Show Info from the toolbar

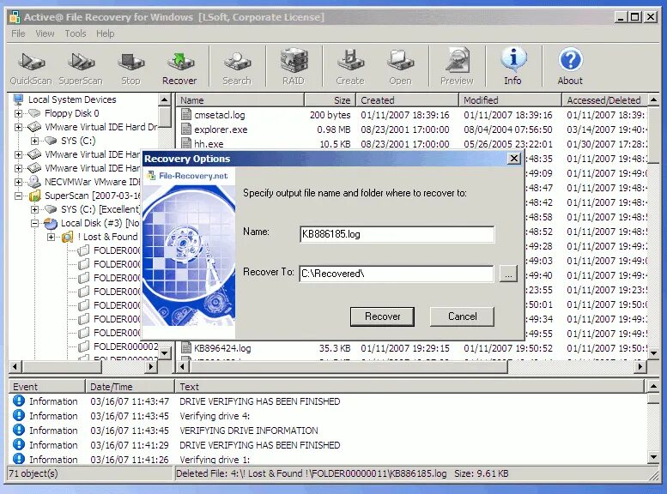(x=513, y=68)
